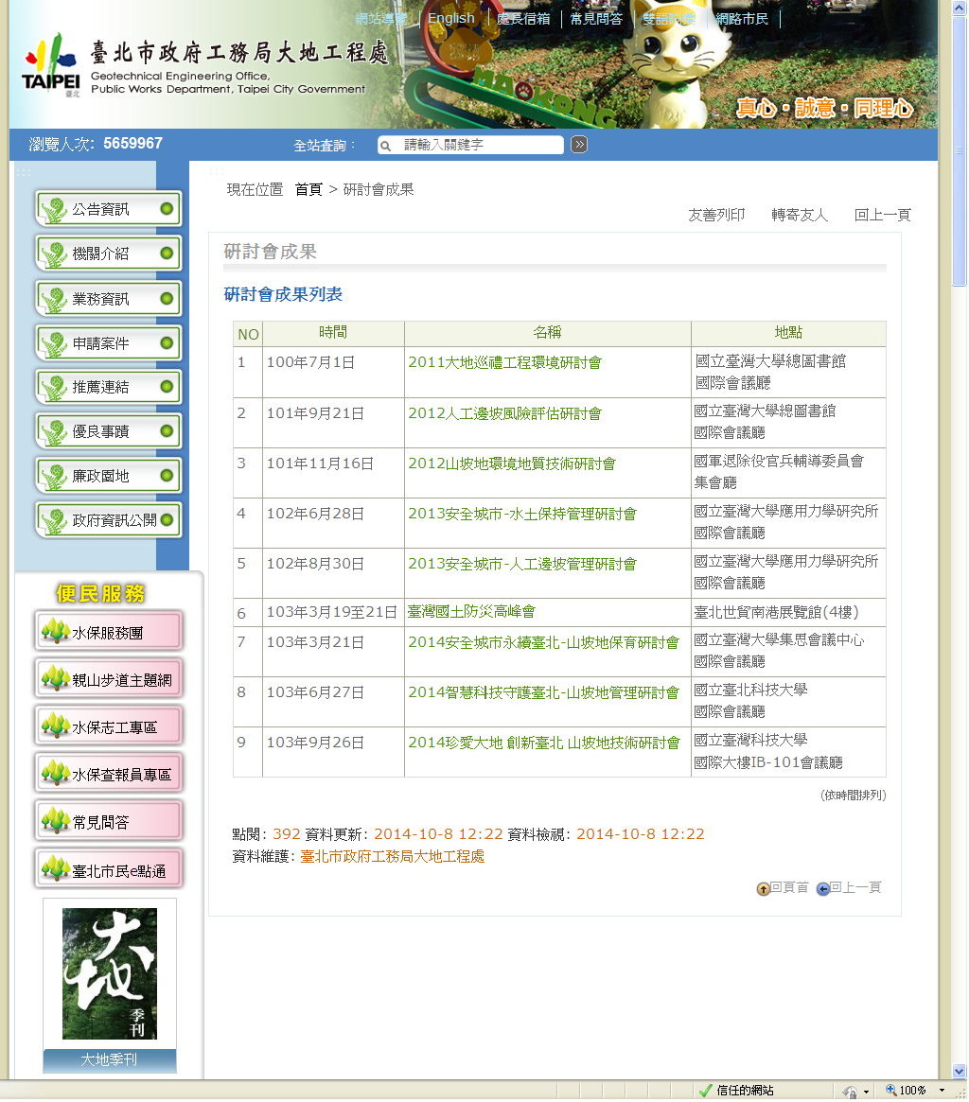The height and width of the screenshot is (1102, 969).
Task: Click the 大地季刊 caption label
Action: click(x=110, y=1059)
